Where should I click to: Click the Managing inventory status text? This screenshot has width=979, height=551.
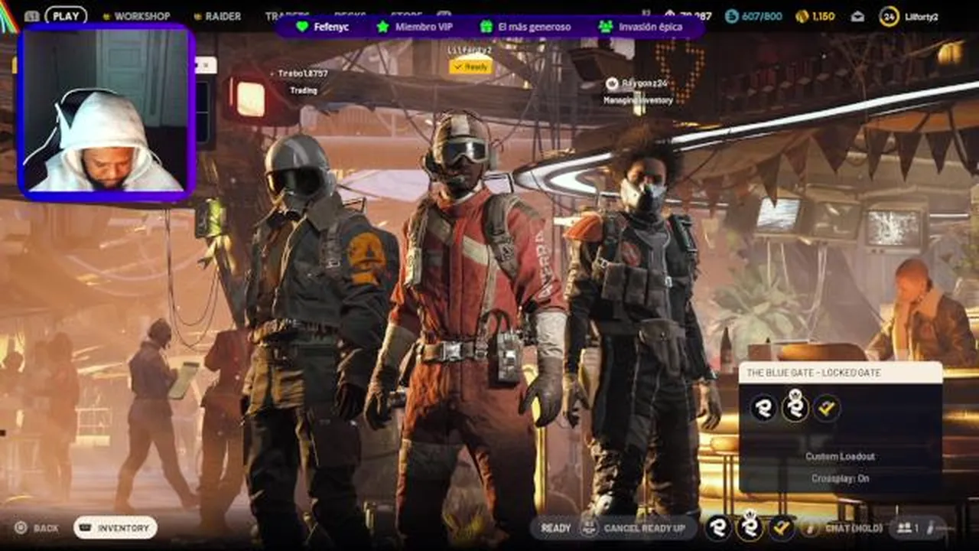[638, 100]
